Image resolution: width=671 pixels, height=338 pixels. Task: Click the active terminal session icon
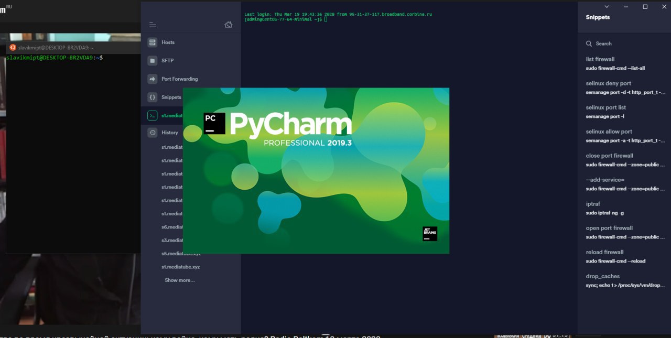pyautogui.click(x=152, y=116)
